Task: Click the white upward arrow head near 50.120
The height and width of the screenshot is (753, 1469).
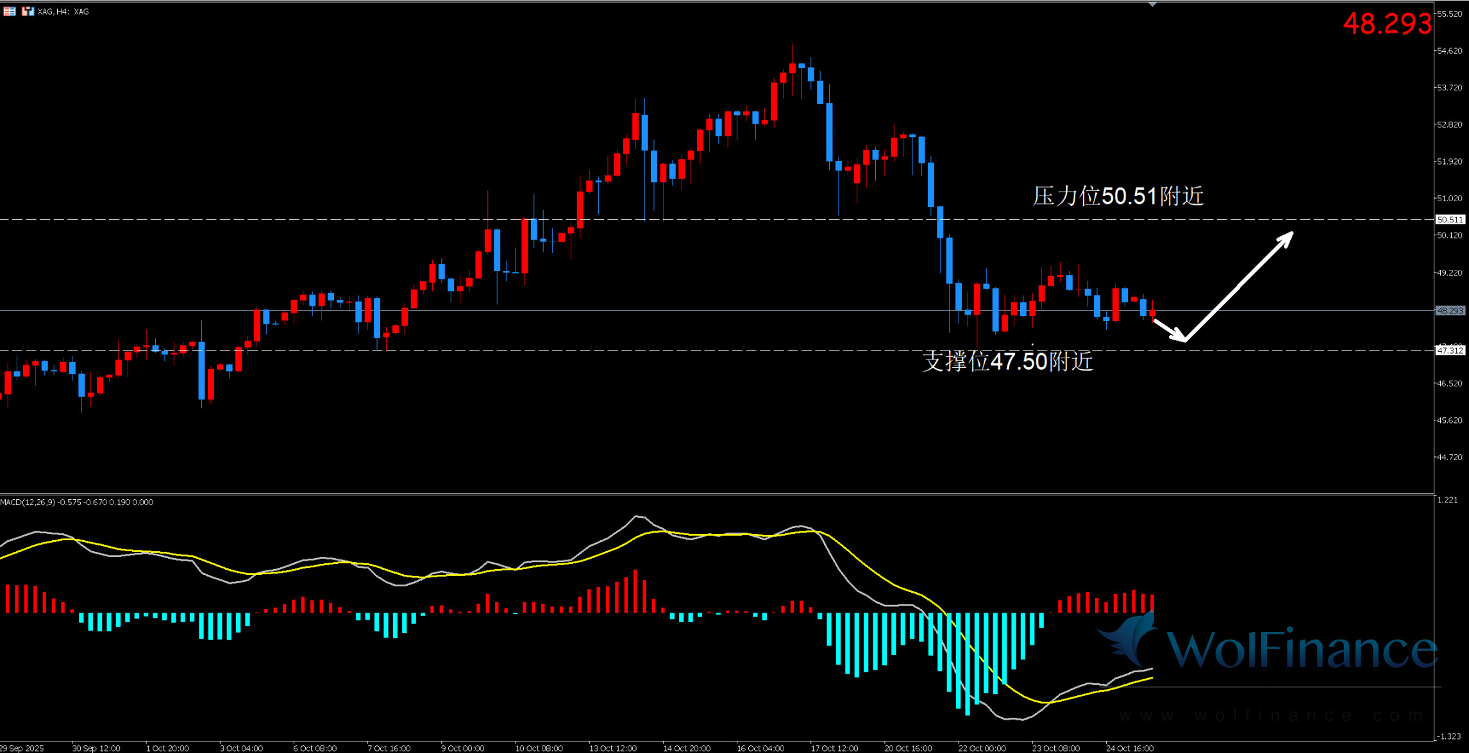Action: [x=1286, y=238]
